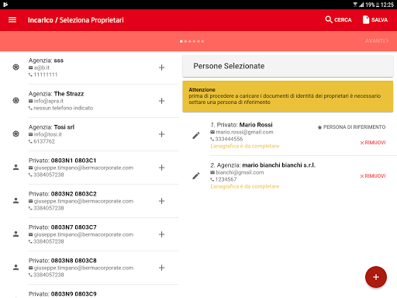
Task: Click the yellow Attenzione warning banner
Action: pos(288,96)
